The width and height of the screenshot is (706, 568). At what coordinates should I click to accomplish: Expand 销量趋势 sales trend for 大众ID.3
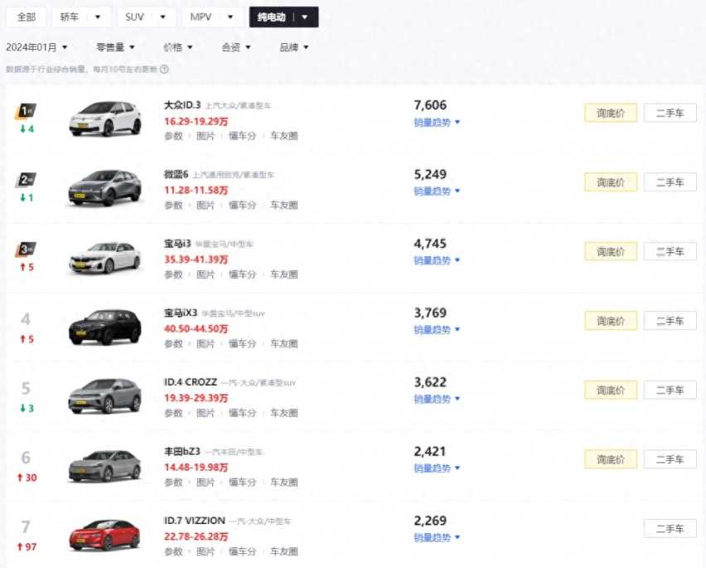click(435, 121)
